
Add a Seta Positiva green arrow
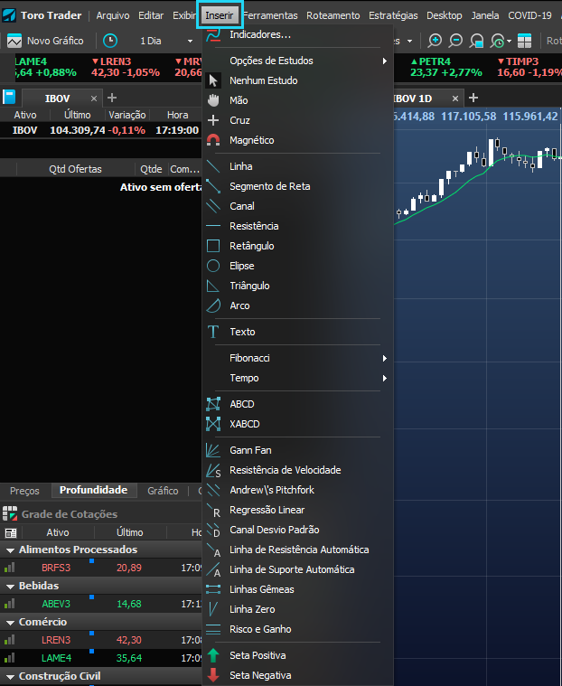tap(297, 655)
